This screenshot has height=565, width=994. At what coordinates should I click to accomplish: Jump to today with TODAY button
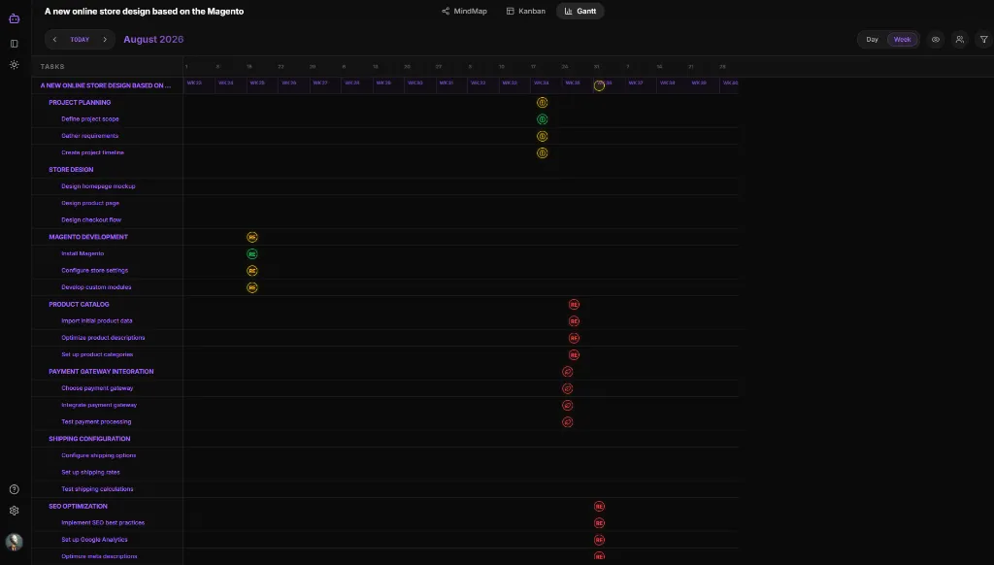click(80, 39)
